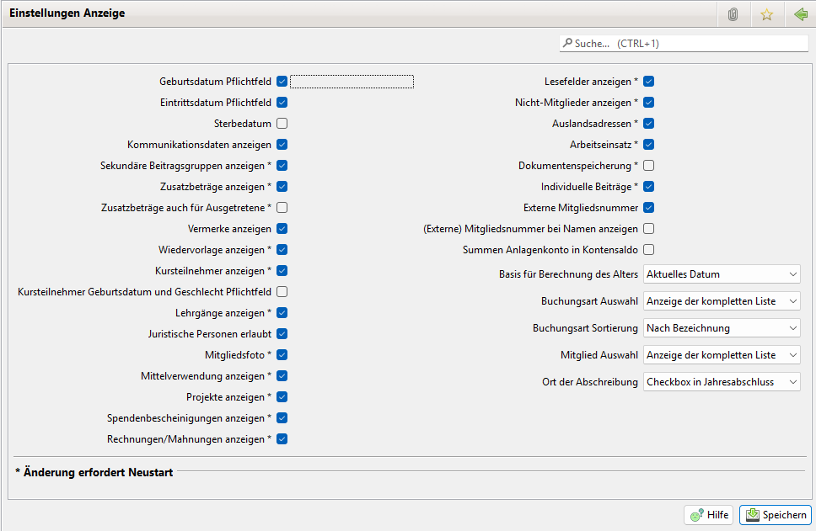Turn off Arbeitseinsatz checkbox
This screenshot has height=531, width=816.
click(x=649, y=145)
